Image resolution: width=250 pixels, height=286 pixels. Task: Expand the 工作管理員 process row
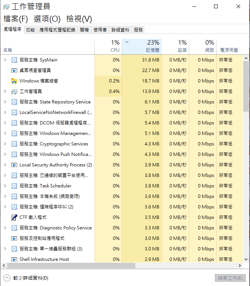point(5,91)
